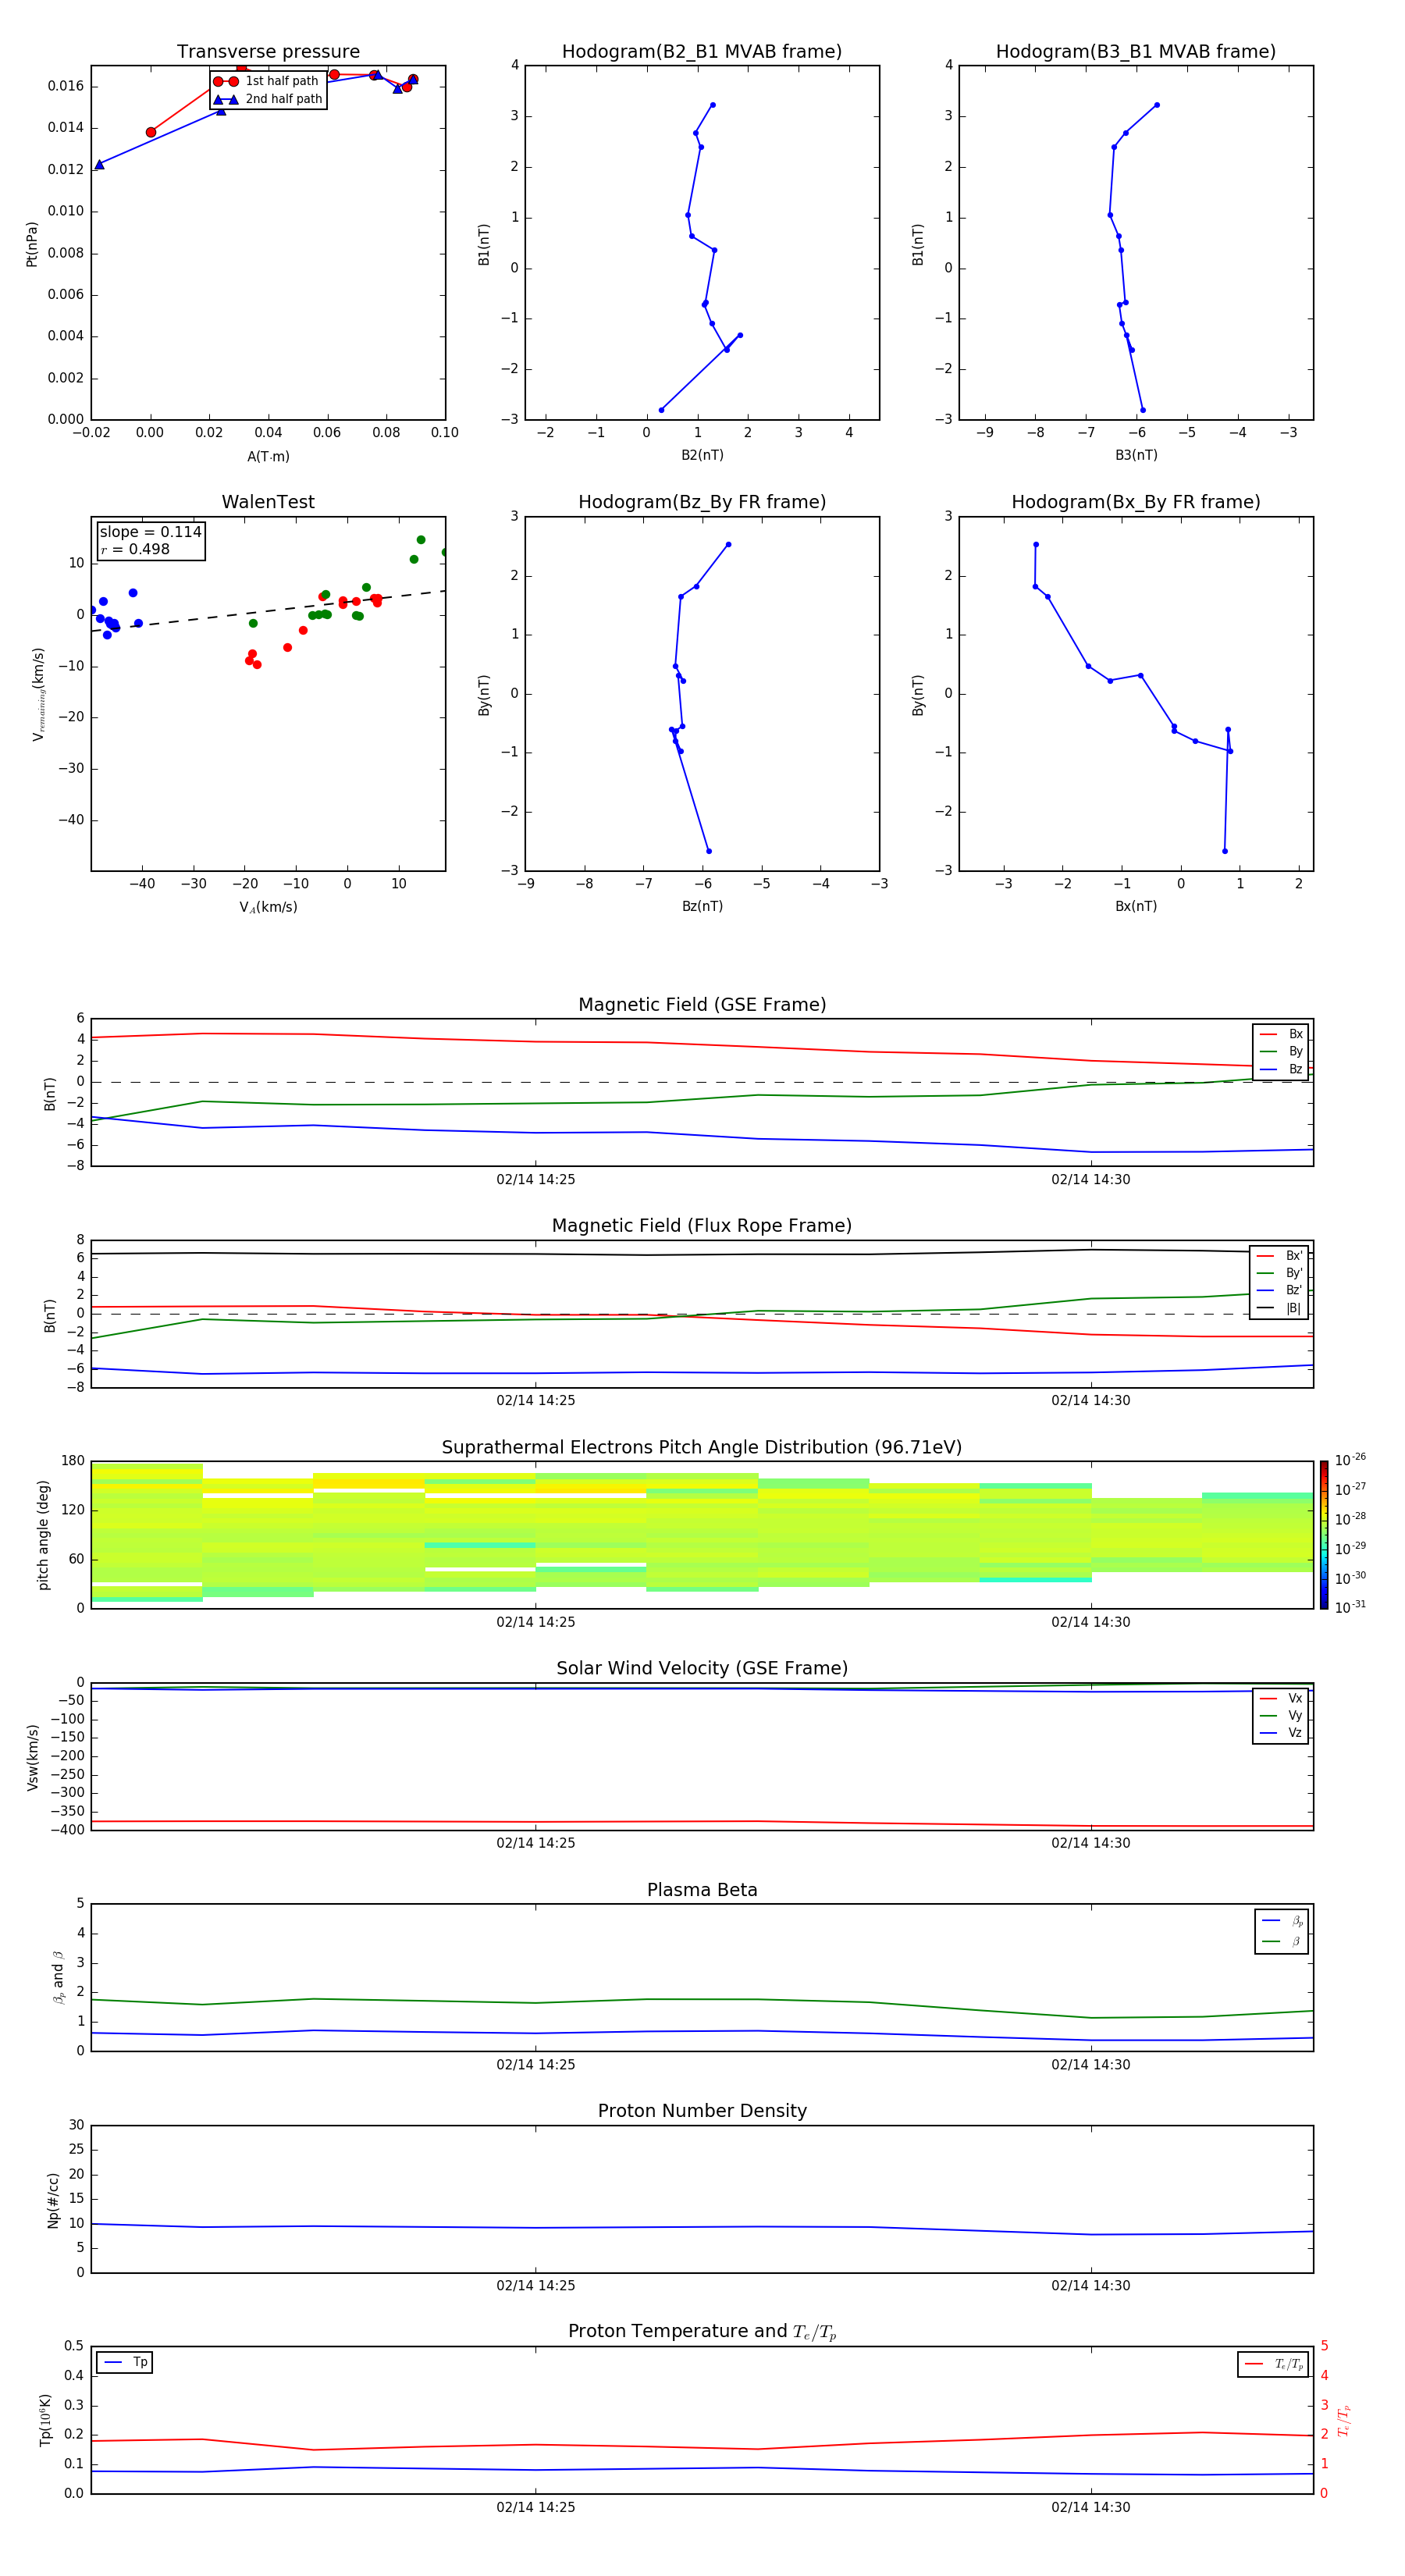1405x2576 pixels.
Task: Select the Vx entry in the velocity legend
Action: [x=1281, y=1698]
